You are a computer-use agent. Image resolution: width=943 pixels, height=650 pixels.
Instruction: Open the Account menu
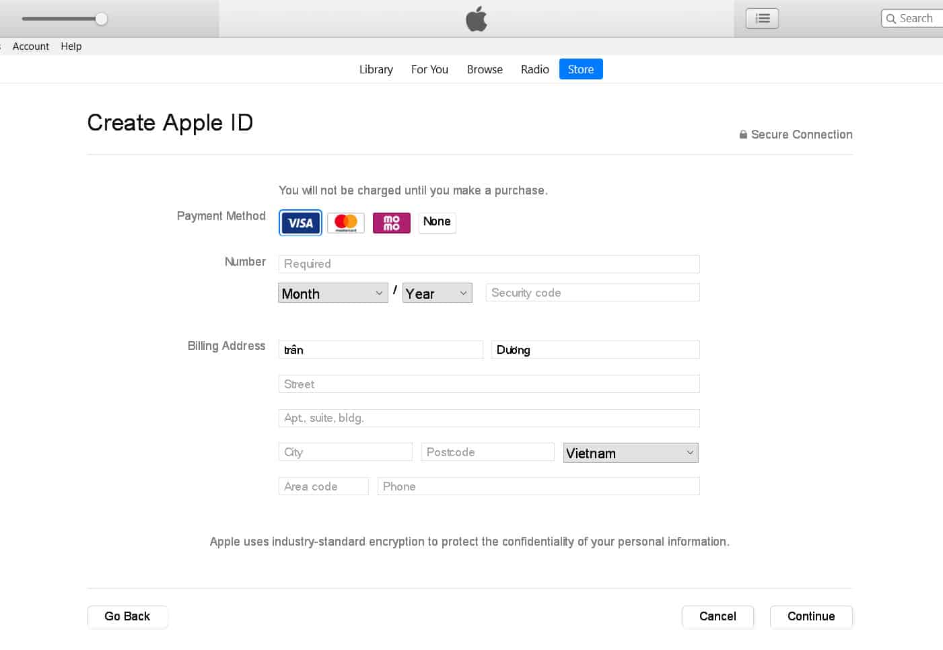click(31, 46)
